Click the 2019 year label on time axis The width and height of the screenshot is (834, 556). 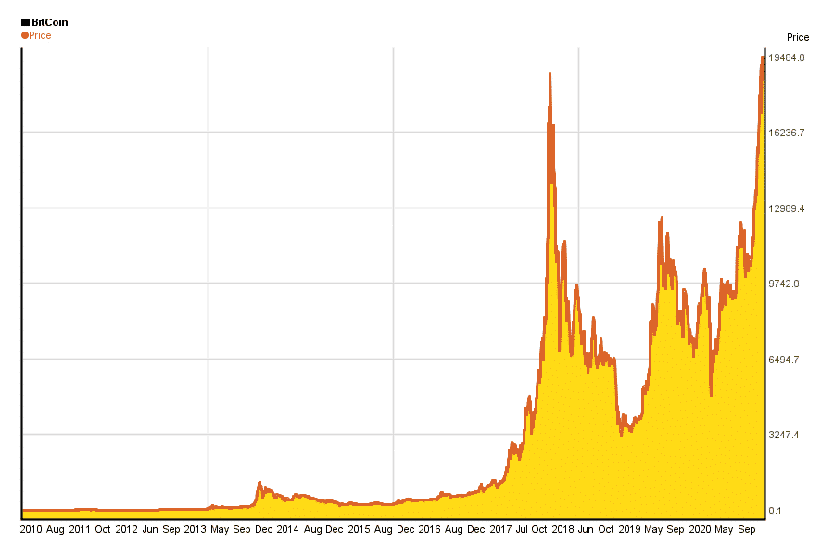point(629,529)
